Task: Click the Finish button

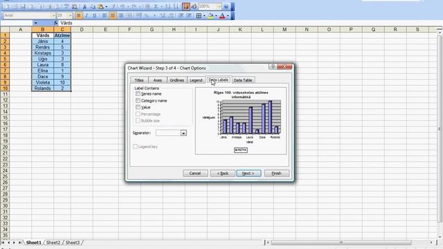Action: (277, 173)
